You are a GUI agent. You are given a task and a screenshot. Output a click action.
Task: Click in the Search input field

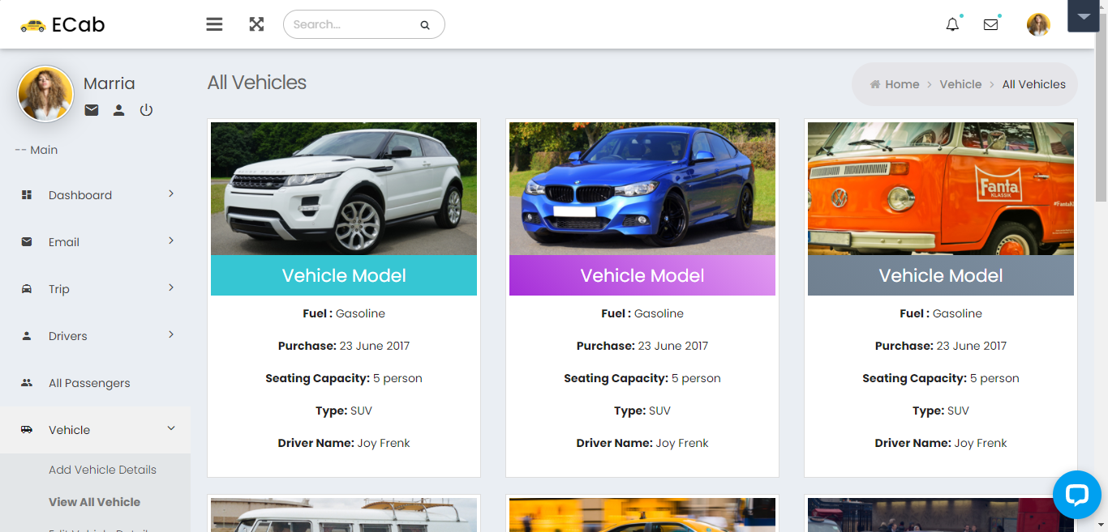353,24
